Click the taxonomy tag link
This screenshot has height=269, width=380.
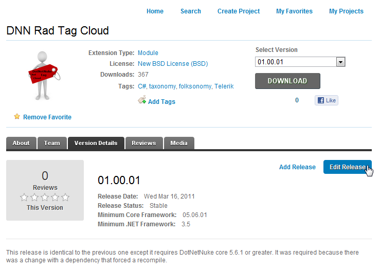click(162, 86)
